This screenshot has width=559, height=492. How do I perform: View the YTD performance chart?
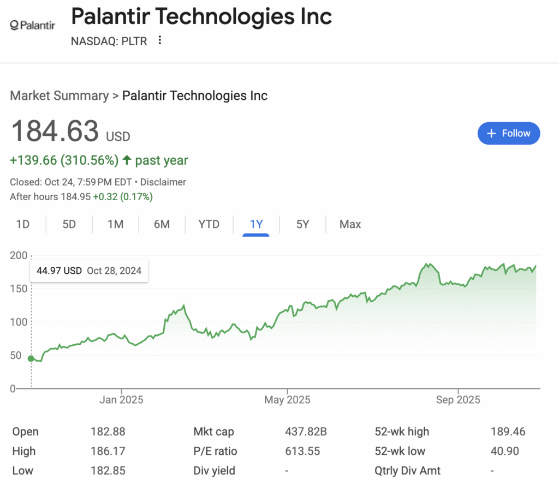pos(209,224)
